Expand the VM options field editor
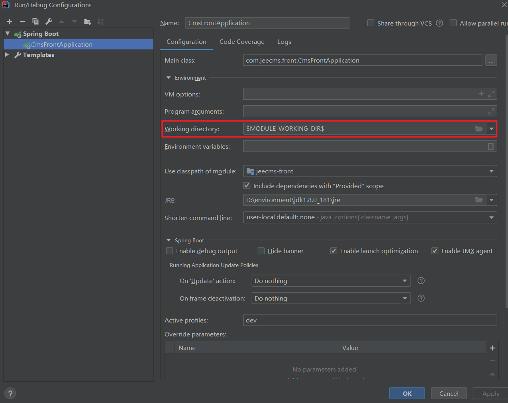The height and width of the screenshot is (403, 508). (492, 94)
